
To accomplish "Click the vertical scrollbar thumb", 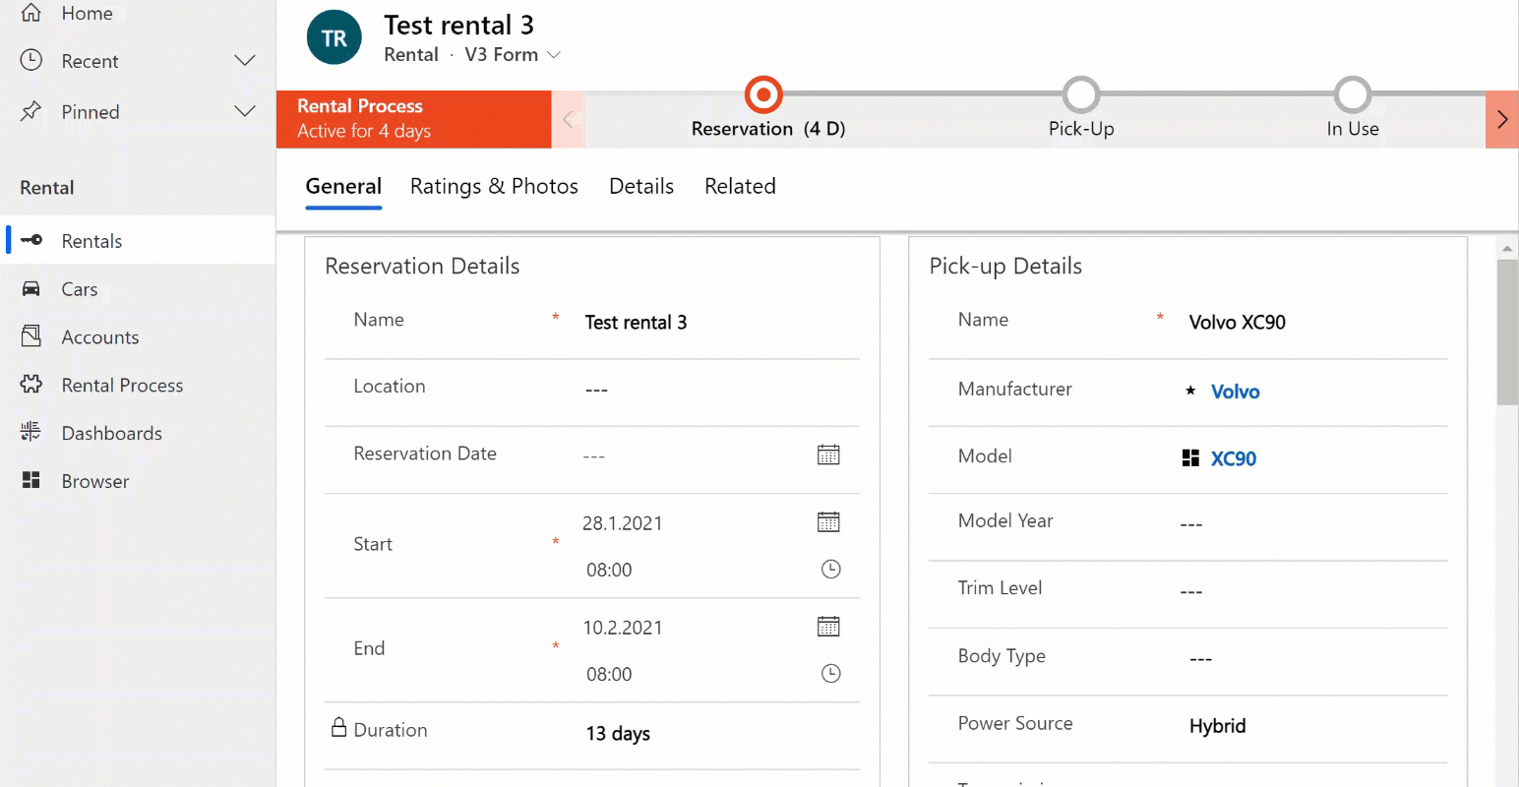I will [x=1506, y=330].
